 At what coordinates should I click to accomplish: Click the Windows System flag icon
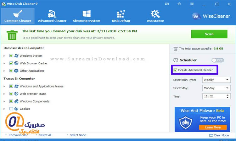[x=16, y=56]
